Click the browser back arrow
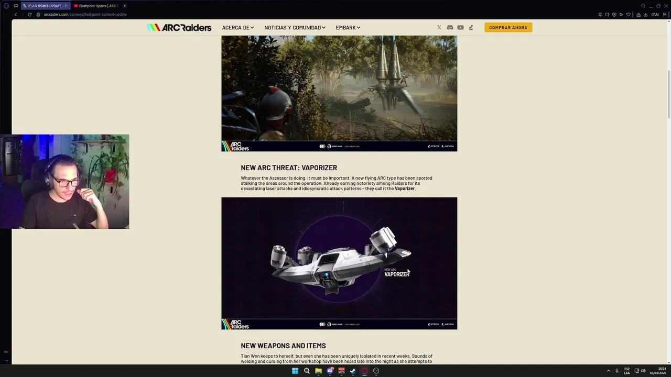Screen dimensions: 671x377 [15, 14]
